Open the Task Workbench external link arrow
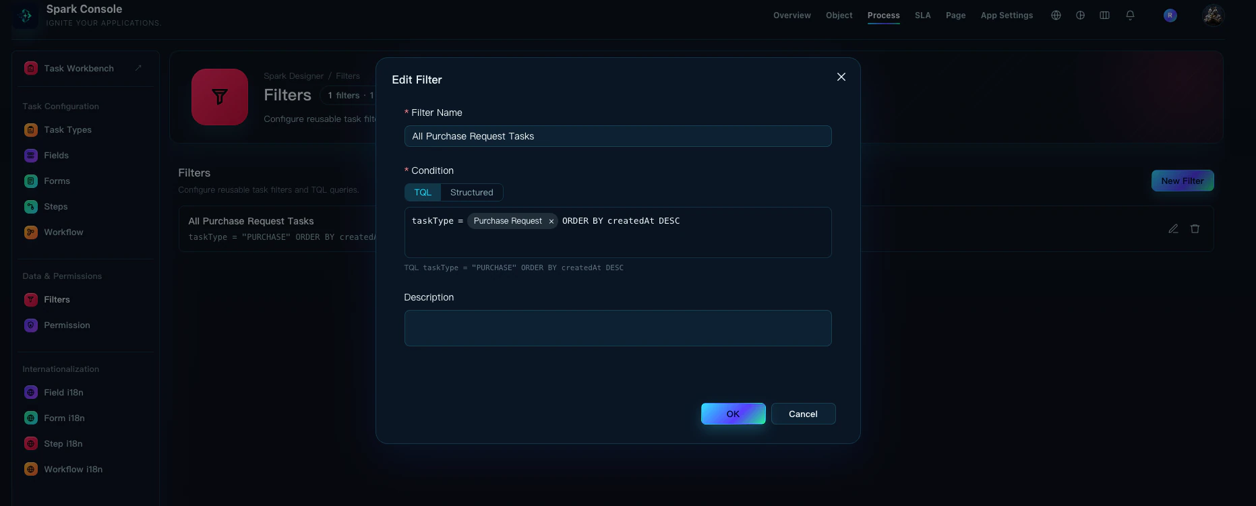 pos(138,68)
